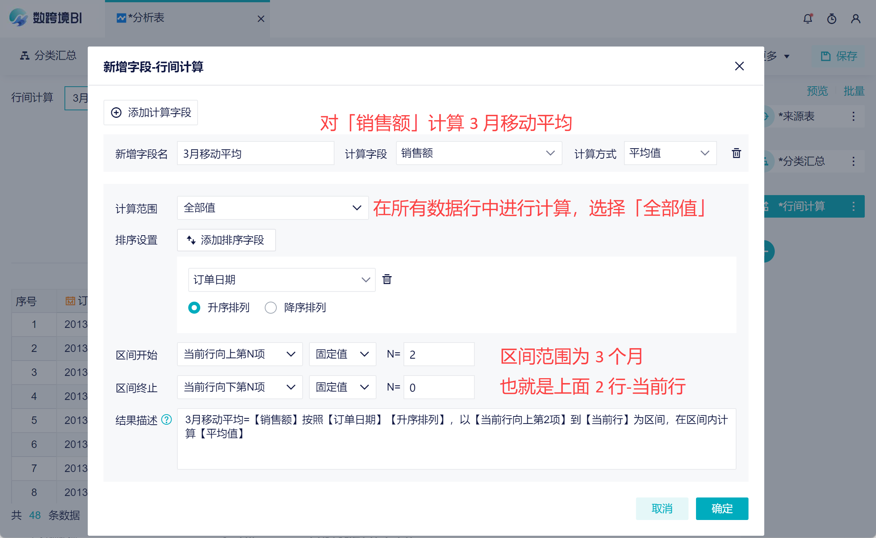This screenshot has width=876, height=538.
Task: Open the 区间开始 当前行向上第N项 dropdown
Action: [x=239, y=354]
